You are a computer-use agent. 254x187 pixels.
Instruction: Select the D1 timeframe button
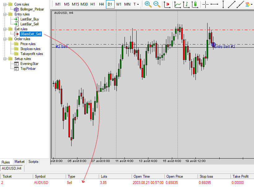[x=110, y=4]
